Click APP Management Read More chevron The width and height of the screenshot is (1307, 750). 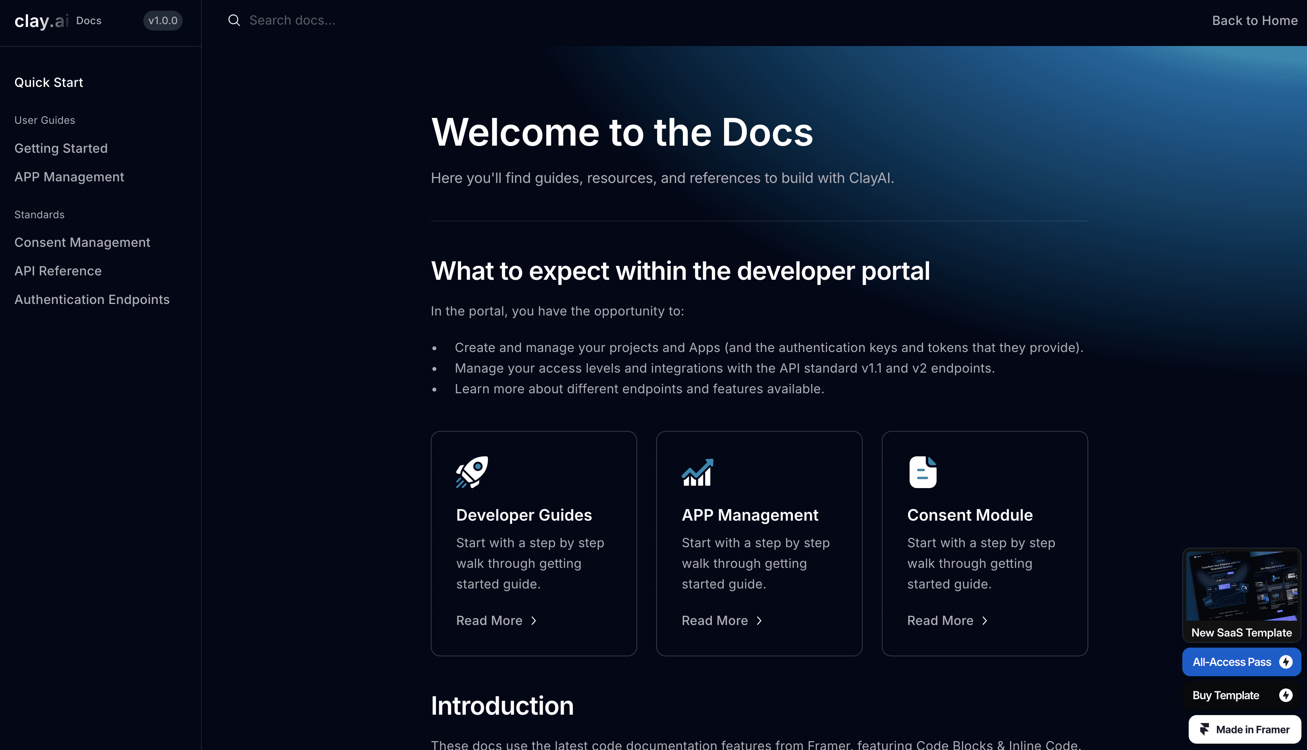tap(759, 621)
